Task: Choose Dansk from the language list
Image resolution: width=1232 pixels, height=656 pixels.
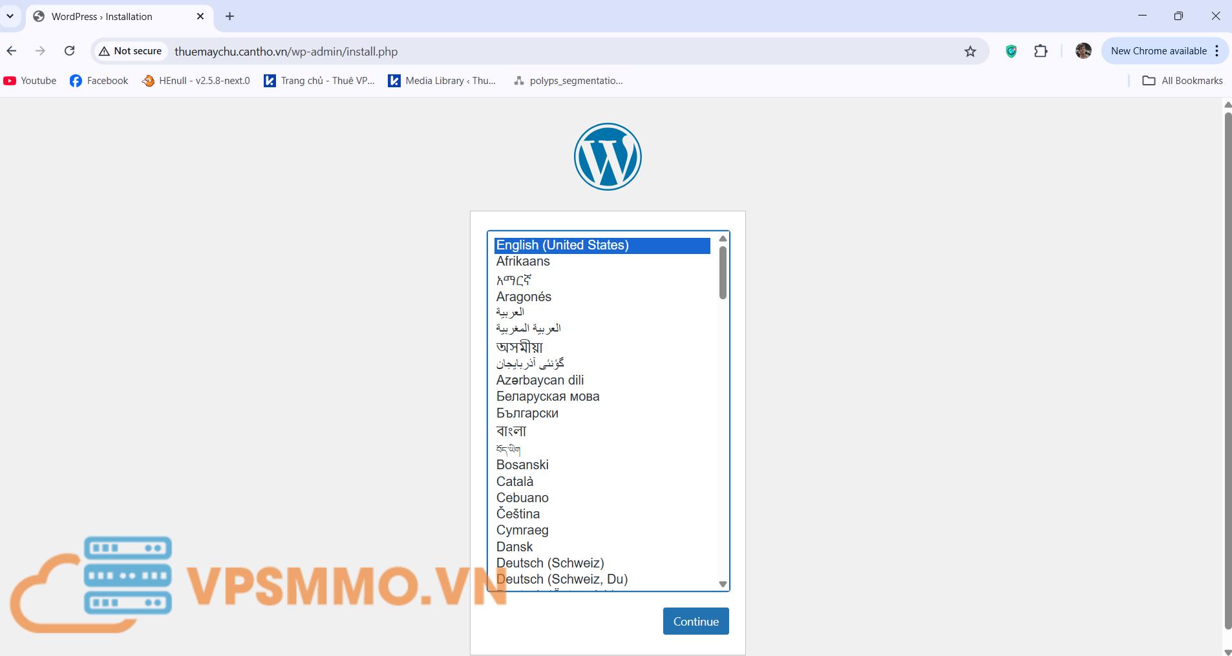Action: pyautogui.click(x=515, y=547)
